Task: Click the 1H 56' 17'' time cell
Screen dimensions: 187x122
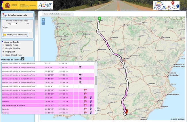Action: click(52, 79)
